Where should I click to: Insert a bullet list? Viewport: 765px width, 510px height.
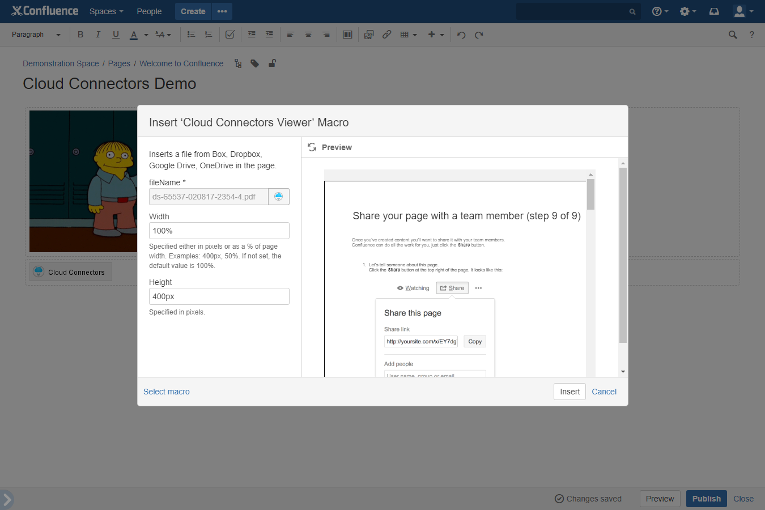pyautogui.click(x=191, y=35)
